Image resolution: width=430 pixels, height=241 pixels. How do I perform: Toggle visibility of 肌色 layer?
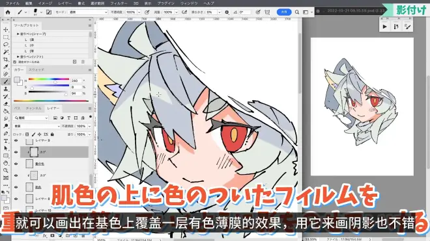16,187
